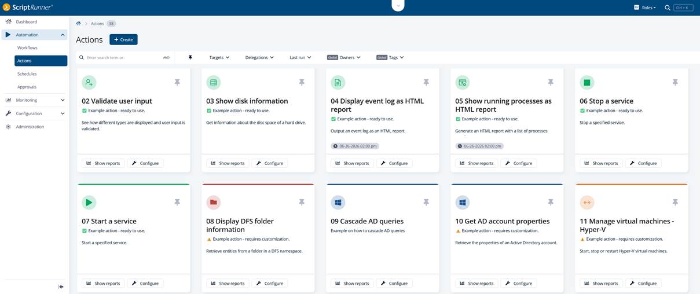Click the ScriptRunner logo
Image resolution: width=700 pixels, height=294 pixels.
pyautogui.click(x=28, y=7)
